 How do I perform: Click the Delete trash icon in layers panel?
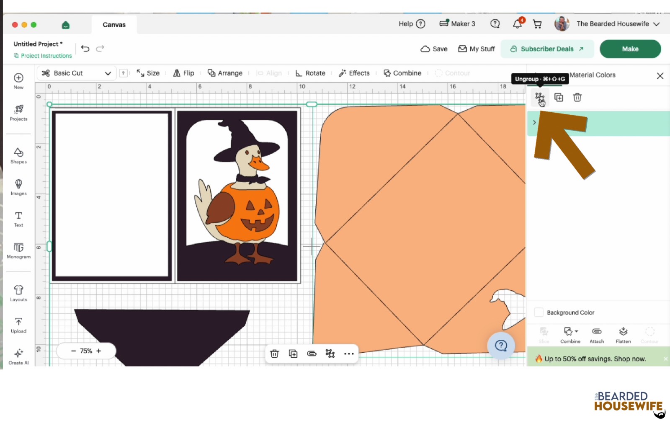click(x=577, y=98)
